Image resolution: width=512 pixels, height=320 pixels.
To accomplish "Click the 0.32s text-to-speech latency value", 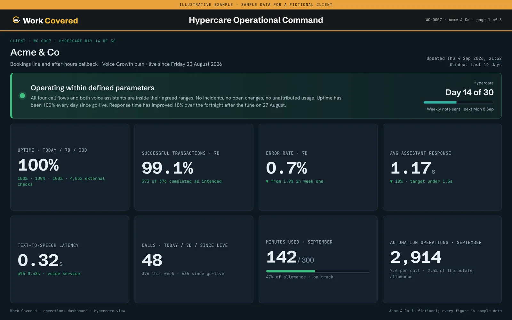I will (40, 260).
